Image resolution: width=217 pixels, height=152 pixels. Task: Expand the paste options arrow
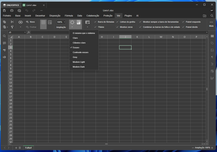pos(7,27)
